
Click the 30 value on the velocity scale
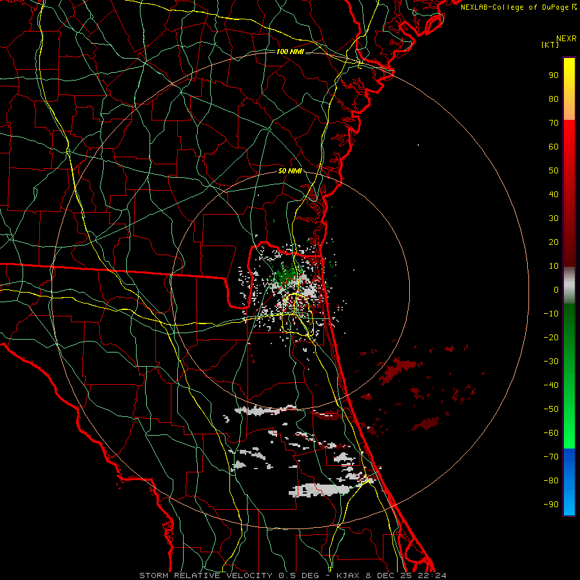554,218
